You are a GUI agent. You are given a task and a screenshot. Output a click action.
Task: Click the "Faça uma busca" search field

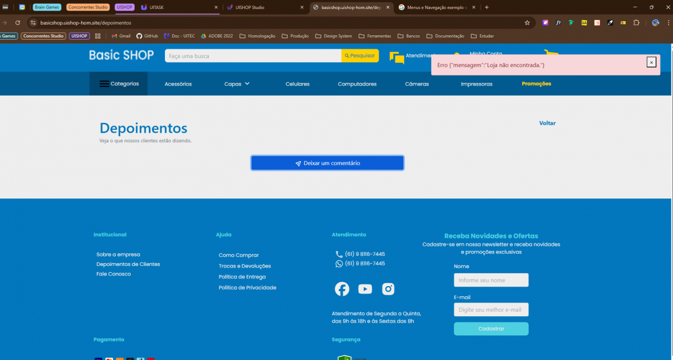(x=252, y=56)
